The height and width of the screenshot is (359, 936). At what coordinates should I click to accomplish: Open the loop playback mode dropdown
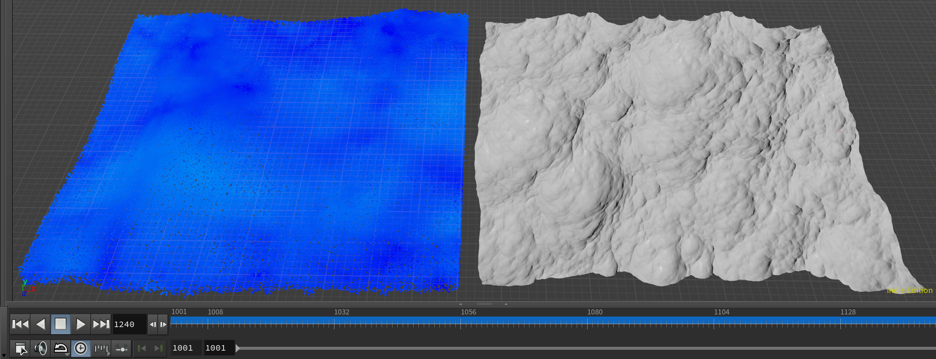[61, 348]
